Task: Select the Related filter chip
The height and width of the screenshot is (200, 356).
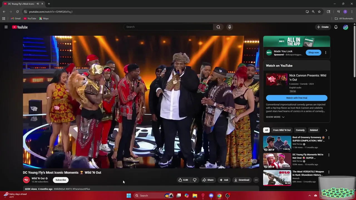Action: click(x=314, y=130)
